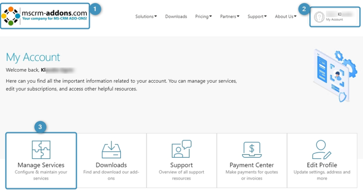The image size is (363, 195).
Task: Open the Support tile title
Action: 181,165
